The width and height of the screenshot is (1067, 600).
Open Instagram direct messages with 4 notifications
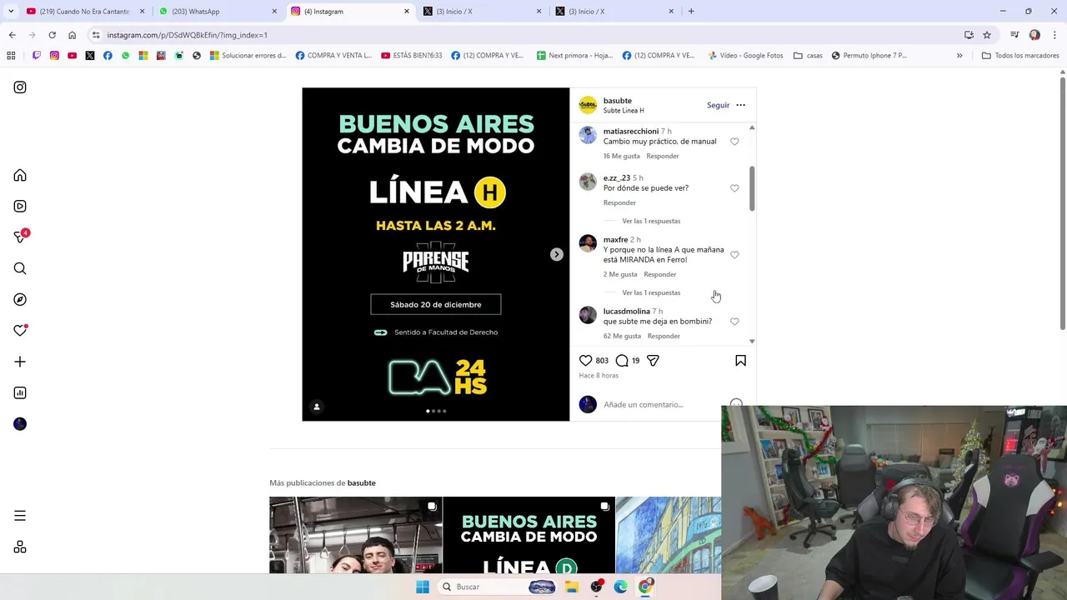pyautogui.click(x=21, y=237)
